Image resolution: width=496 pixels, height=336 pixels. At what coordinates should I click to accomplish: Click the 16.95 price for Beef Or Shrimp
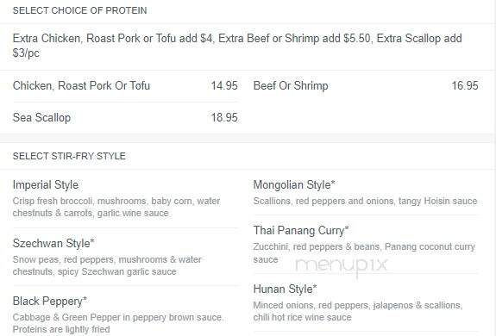click(x=465, y=85)
